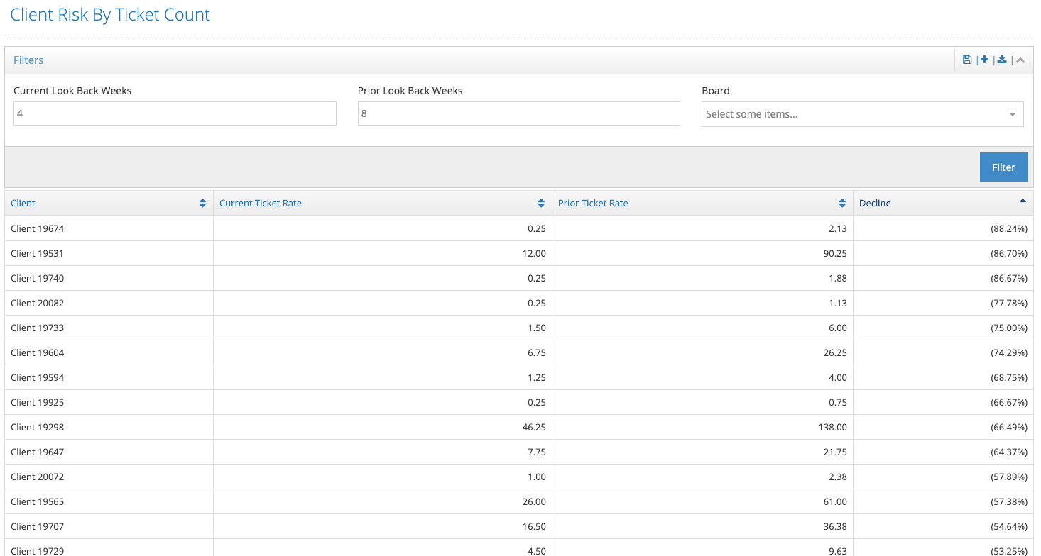1041x556 pixels.
Task: Open the Board dropdown arrow
Action: pos(1013,114)
